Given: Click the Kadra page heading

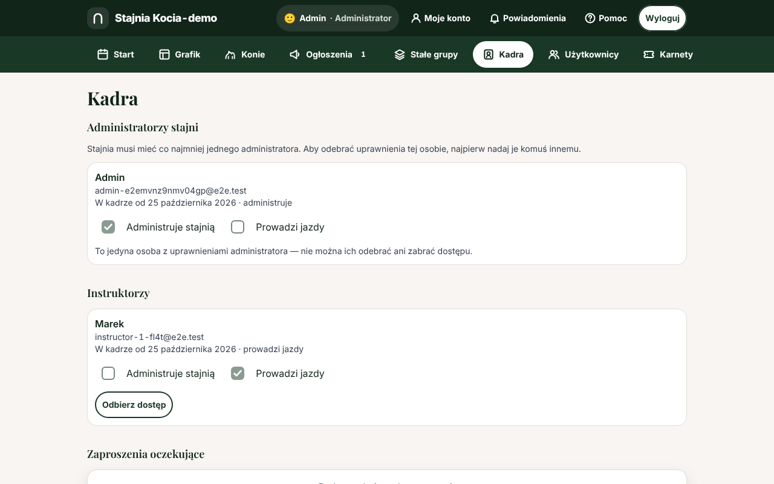Looking at the screenshot, I should 113,99.
